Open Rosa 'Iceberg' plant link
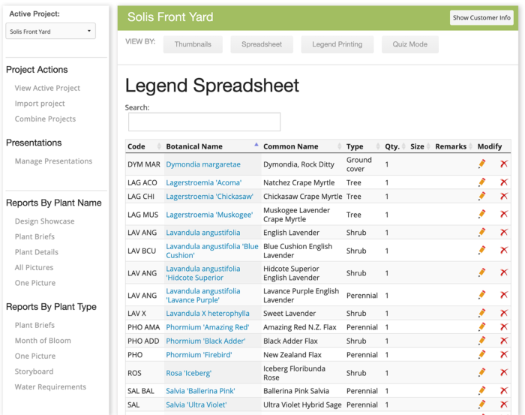The width and height of the screenshot is (525, 415). point(188,373)
